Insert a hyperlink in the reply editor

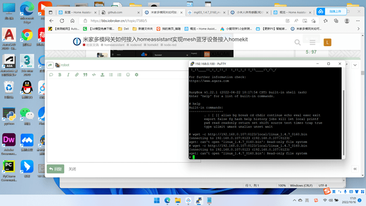[x=77, y=75]
